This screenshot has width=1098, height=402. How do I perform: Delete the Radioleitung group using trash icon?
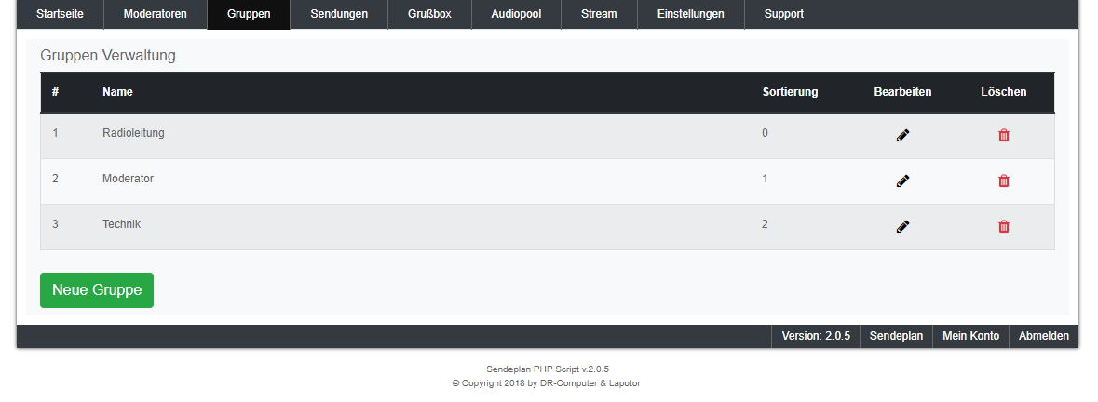1003,136
